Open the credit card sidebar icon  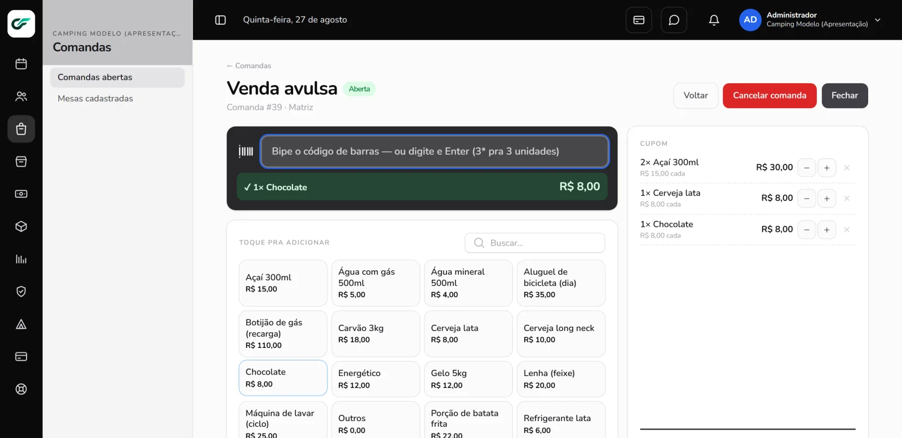(x=21, y=356)
